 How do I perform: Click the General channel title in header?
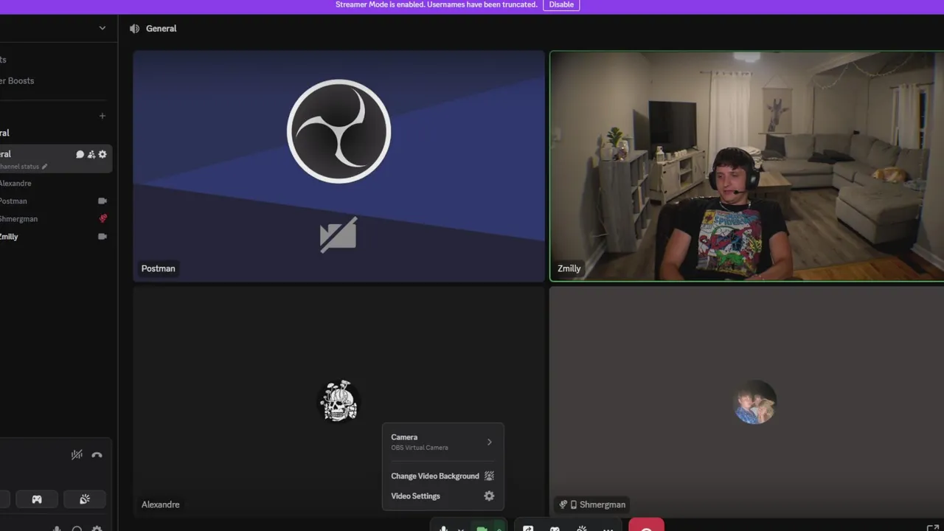(162, 29)
